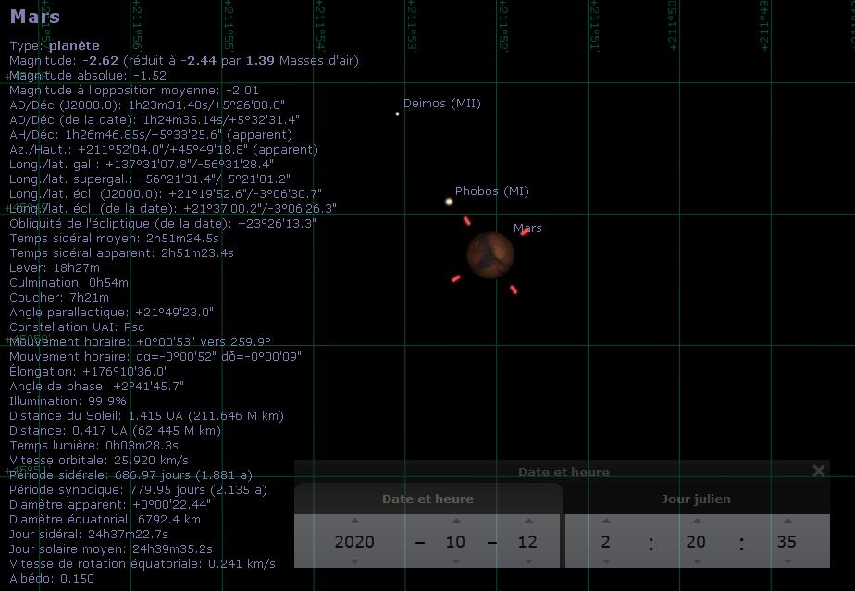Increase the year value above 2020
Screen dimensions: 855x591
click(354, 522)
